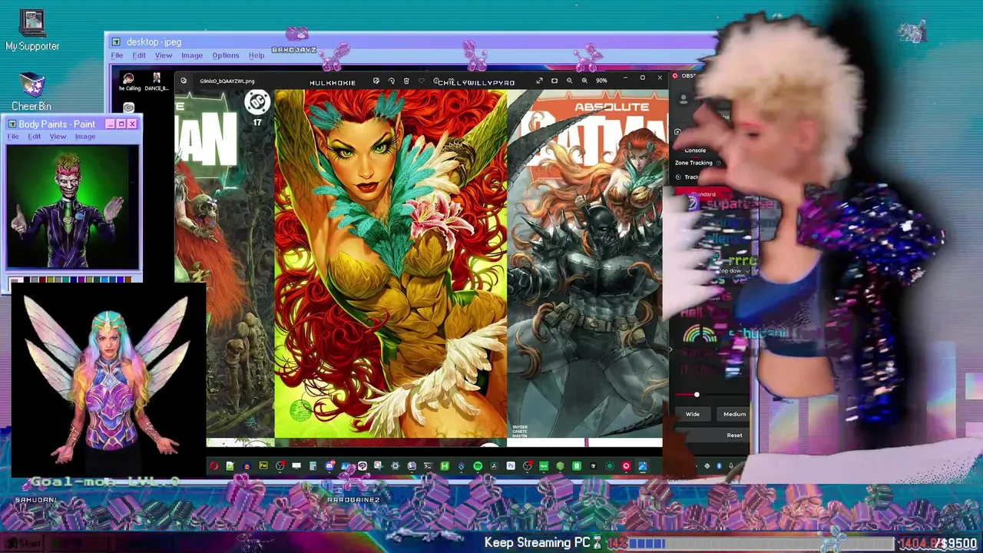This screenshot has width=983, height=553.
Task: Open the File menu in desktop - jpeg window
Action: click(x=117, y=55)
